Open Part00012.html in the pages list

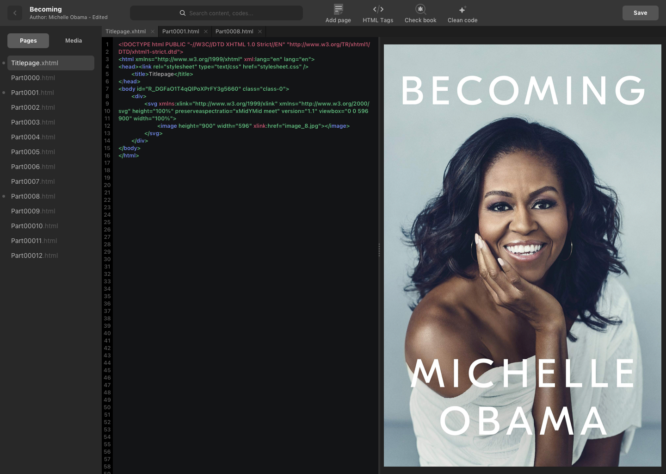pos(51,256)
